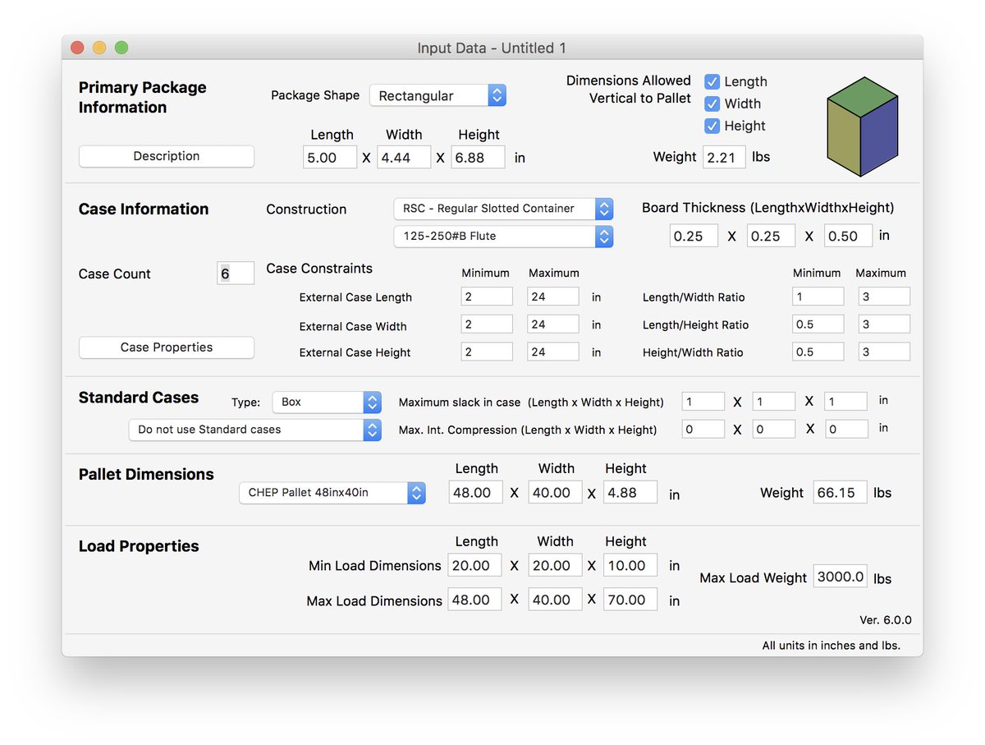Open the Standard Cases Type dropdown
The height and width of the screenshot is (745, 985).
(x=326, y=402)
